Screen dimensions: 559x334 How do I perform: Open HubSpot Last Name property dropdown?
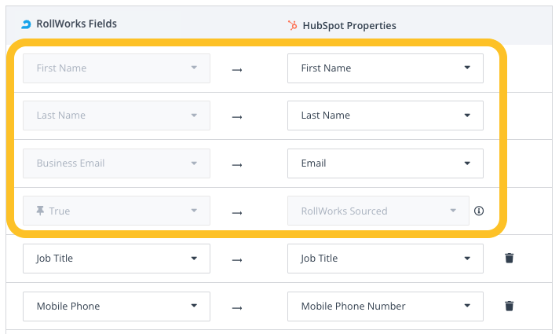(385, 116)
